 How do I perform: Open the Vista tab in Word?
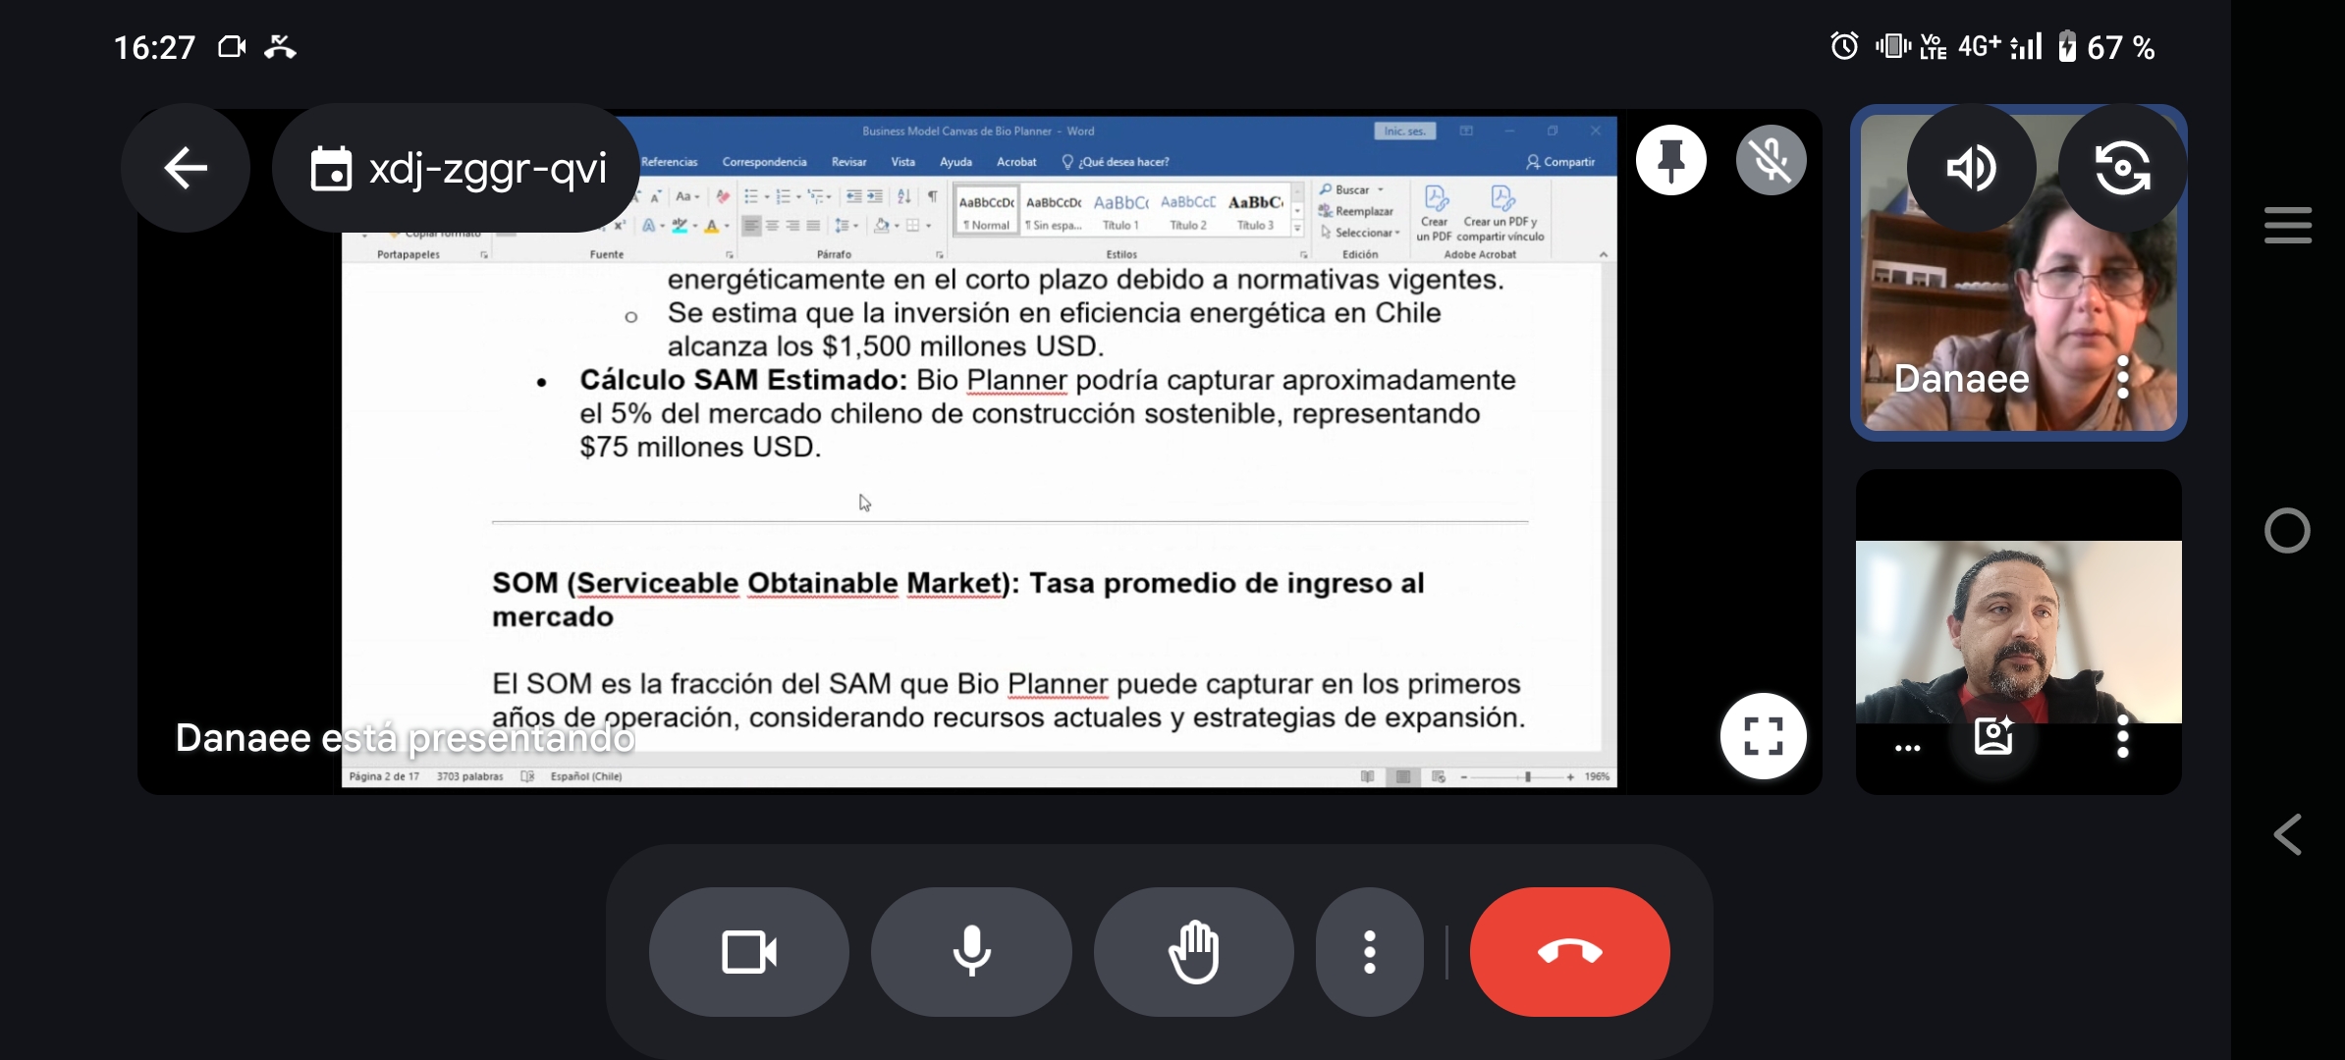[902, 162]
